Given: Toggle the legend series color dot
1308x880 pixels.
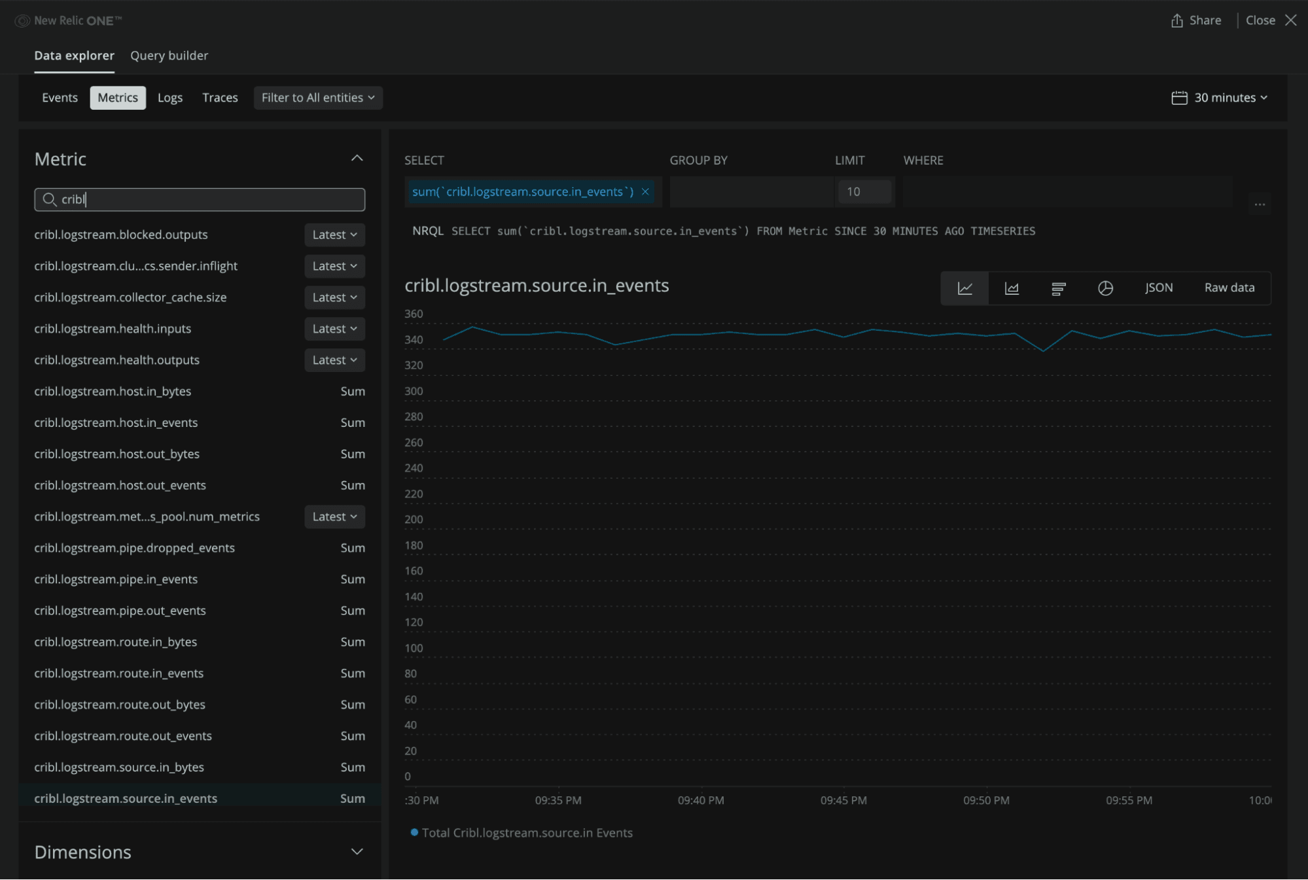Looking at the screenshot, I should tap(414, 832).
